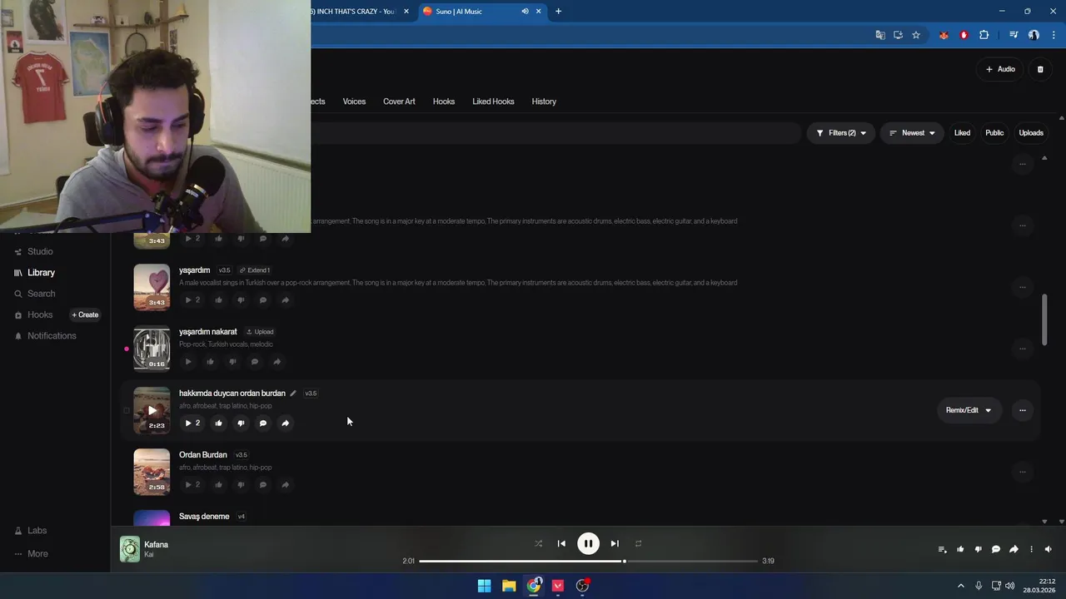Filter library by Liked songs
Image resolution: width=1066 pixels, height=599 pixels.
click(962, 133)
